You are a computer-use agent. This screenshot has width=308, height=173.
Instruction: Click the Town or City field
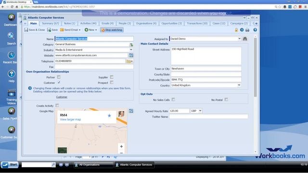(206, 69)
